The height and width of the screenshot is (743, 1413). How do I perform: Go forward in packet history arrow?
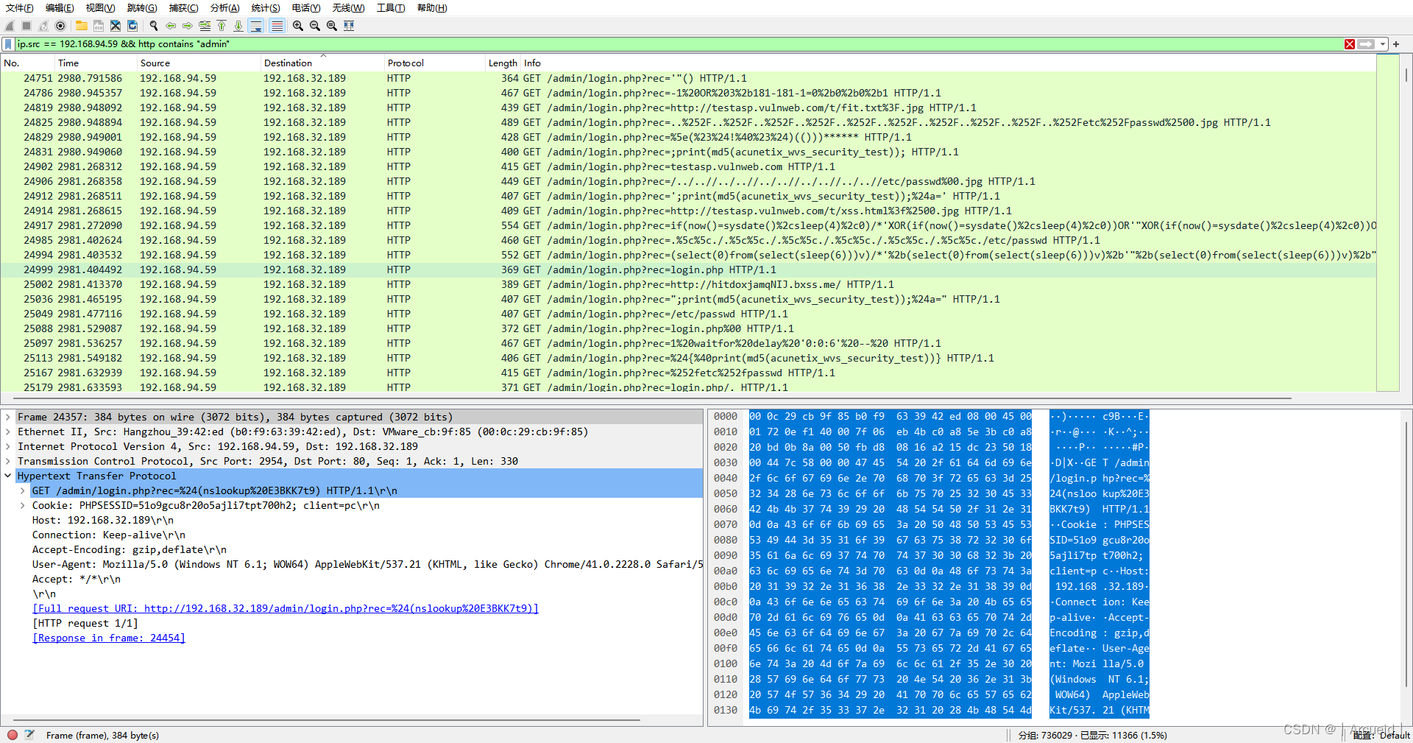click(188, 26)
